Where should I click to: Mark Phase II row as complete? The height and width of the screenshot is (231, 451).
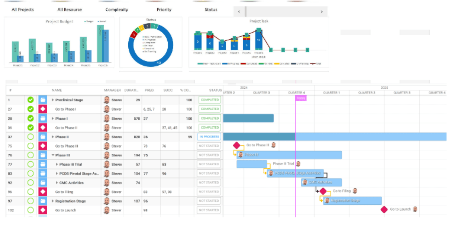[x=31, y=137]
